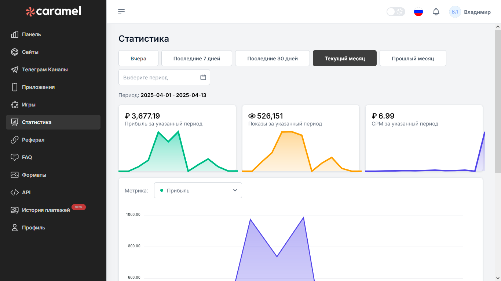The width and height of the screenshot is (501, 281).
Task: Click the ruble icon beside 3,677.19
Action: (127, 116)
